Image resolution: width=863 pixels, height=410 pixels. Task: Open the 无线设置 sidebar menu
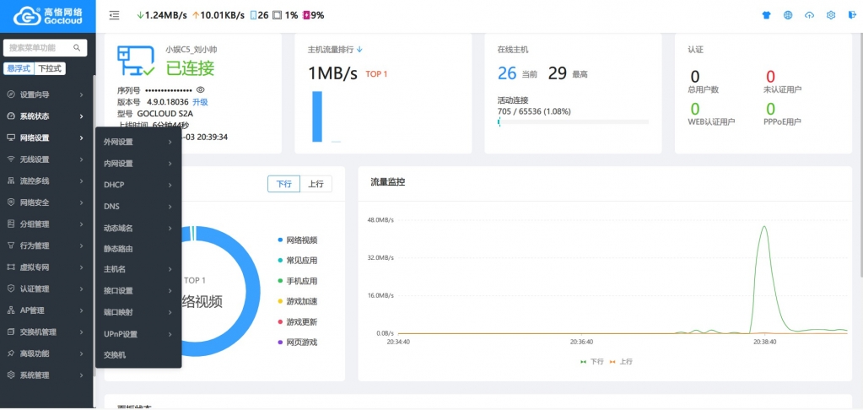[46, 159]
